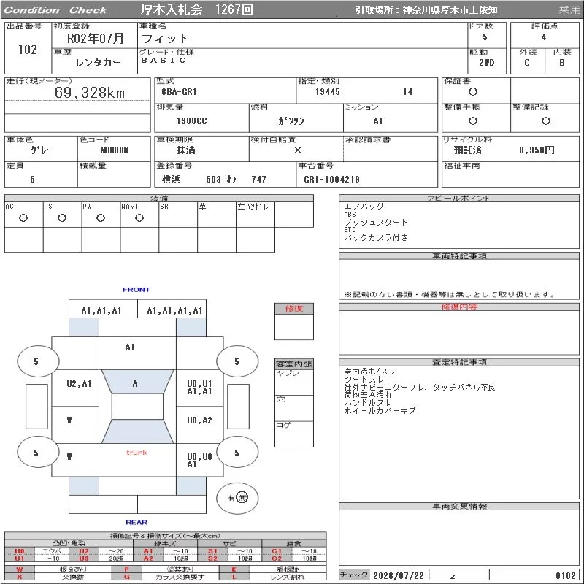Click the 有/無 spare tire circle
Viewport: 584px width, 584px height.
coord(237,498)
